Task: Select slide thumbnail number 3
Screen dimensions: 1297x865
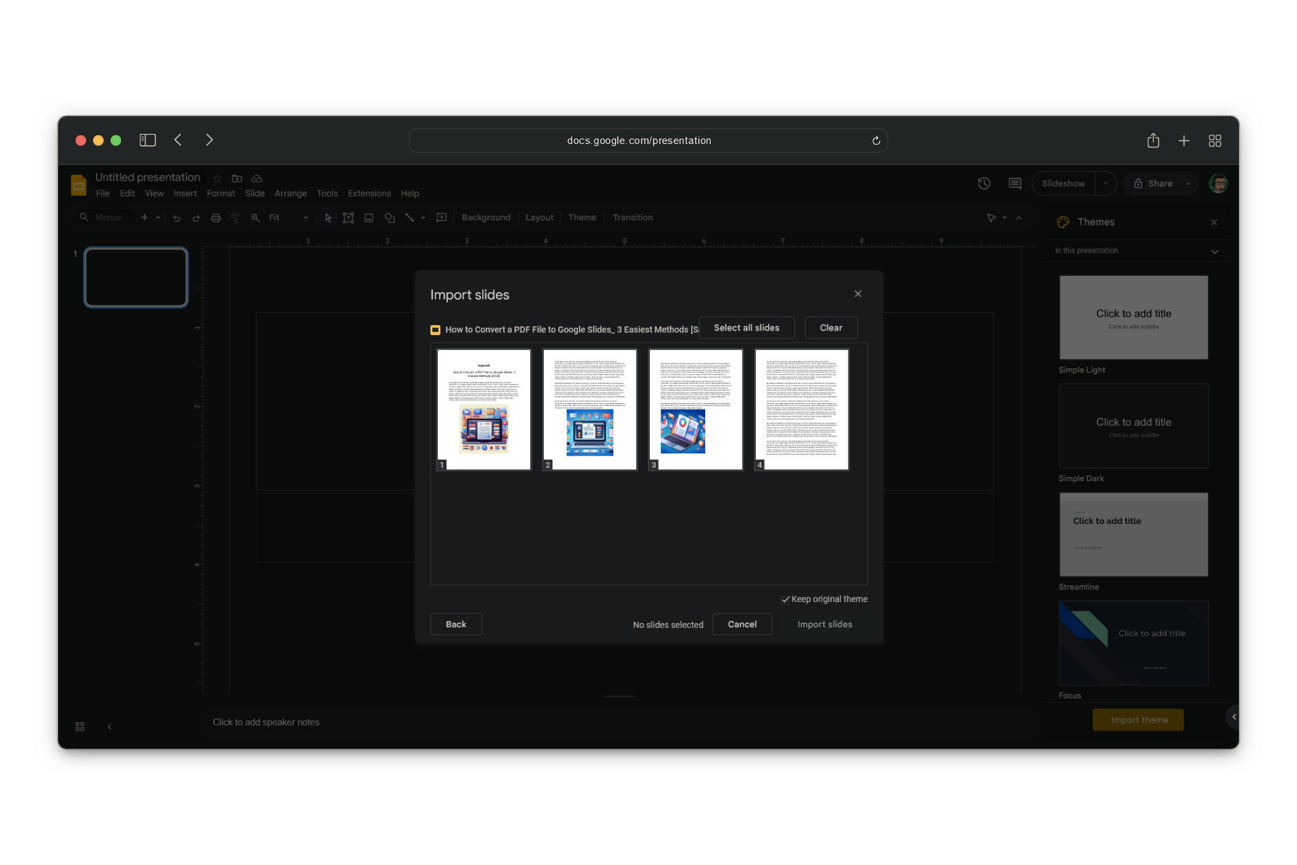Action: (696, 410)
